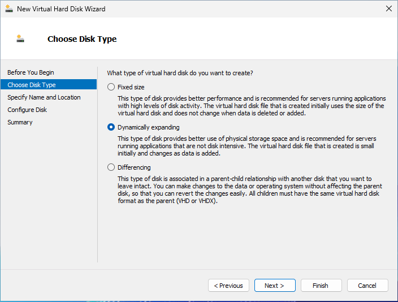Select the Fixed size radio button

(111, 87)
